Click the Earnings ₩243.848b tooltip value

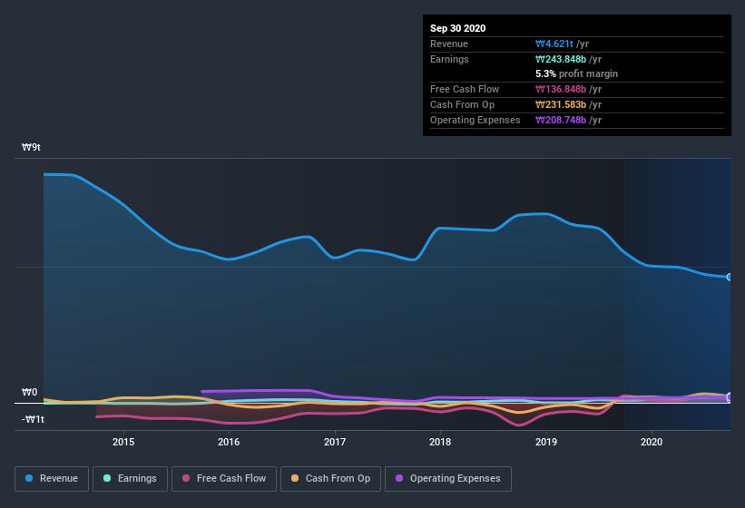click(561, 59)
